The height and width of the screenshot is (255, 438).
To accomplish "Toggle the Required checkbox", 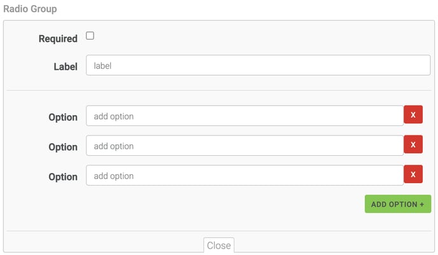I will [90, 36].
